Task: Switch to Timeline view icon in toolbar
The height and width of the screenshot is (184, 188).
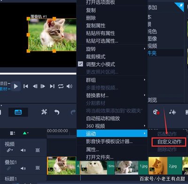Action: (x=18, y=112)
